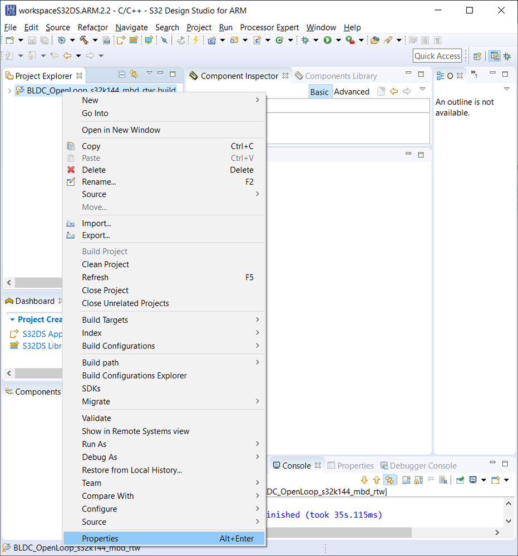Click the Open Element folder icon
This screenshot has height=556, width=518.
375,40
